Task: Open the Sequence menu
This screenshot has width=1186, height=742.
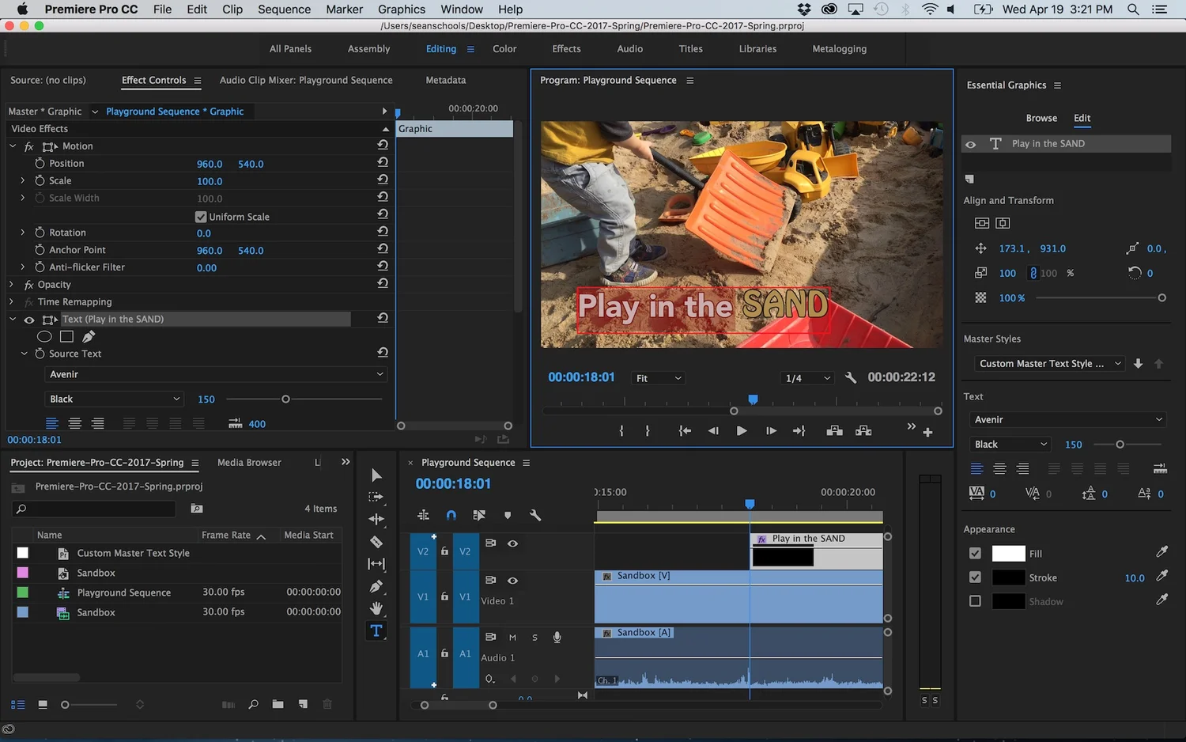Action: pyautogui.click(x=284, y=9)
